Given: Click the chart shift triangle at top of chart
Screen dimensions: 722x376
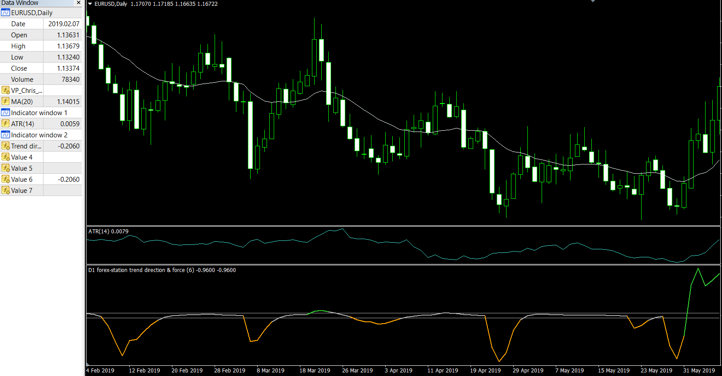Looking at the screenshot, I should (x=593, y=1).
